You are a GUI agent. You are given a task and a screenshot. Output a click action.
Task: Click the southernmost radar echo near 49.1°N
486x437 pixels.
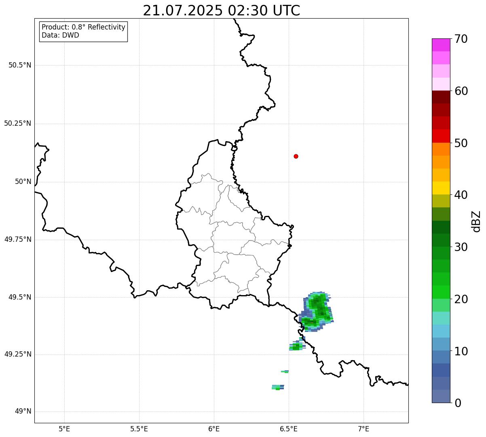[278, 387]
